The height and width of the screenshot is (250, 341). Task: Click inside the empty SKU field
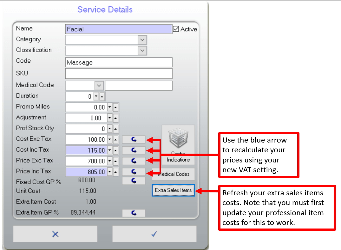coord(118,73)
